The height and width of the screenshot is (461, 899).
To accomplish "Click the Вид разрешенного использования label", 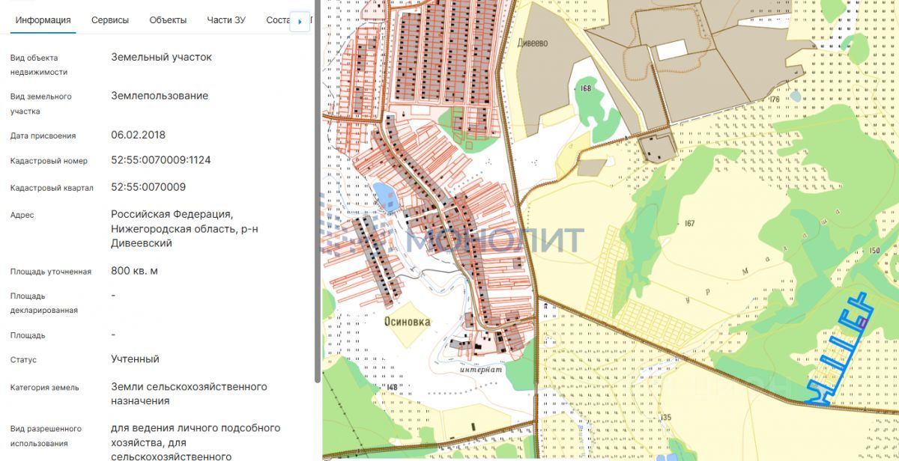I will (46, 436).
